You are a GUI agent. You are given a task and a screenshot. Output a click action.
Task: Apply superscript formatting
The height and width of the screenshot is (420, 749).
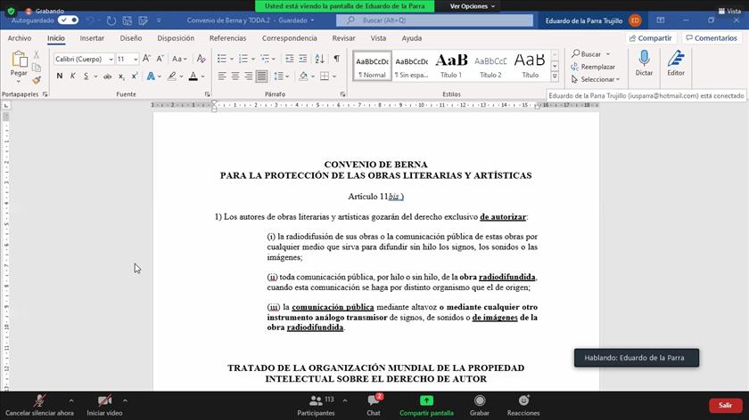tap(135, 77)
